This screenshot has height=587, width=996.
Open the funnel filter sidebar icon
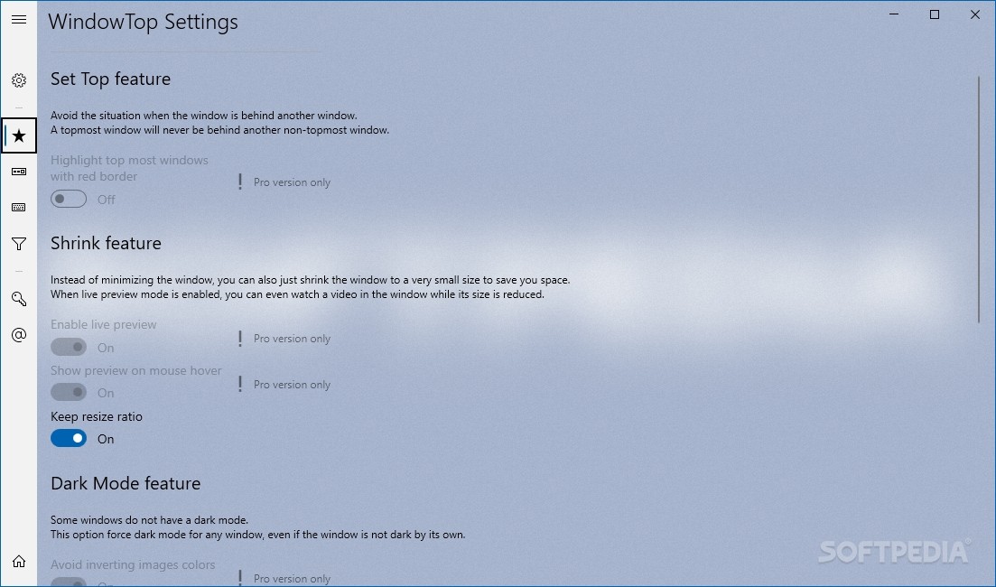coord(19,244)
